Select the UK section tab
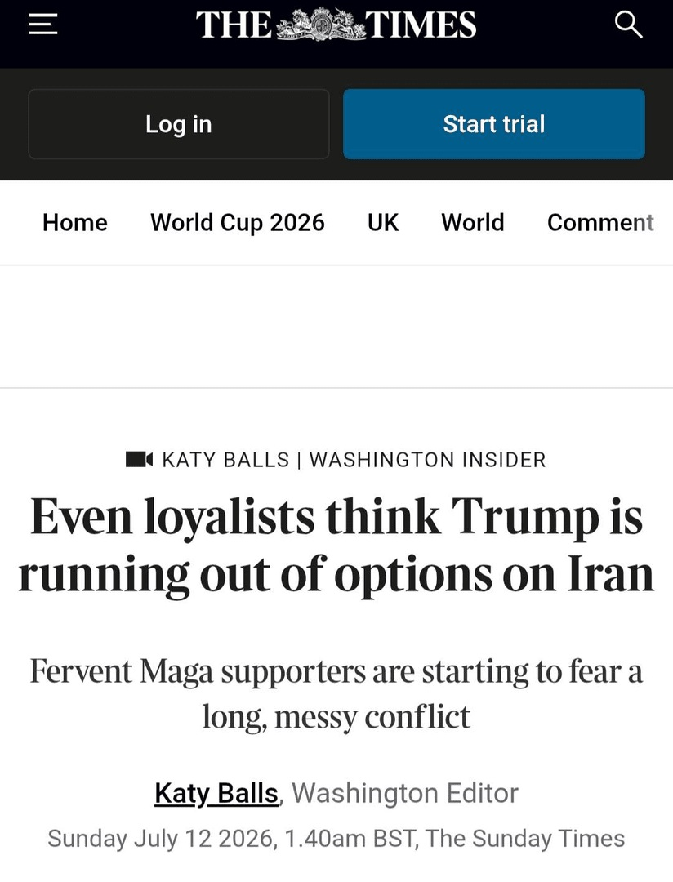 coord(382,223)
